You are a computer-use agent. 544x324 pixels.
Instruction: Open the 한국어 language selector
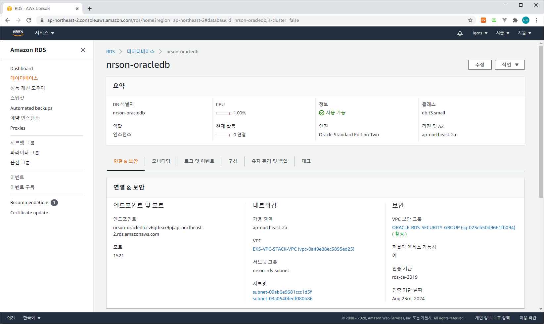(x=32, y=318)
